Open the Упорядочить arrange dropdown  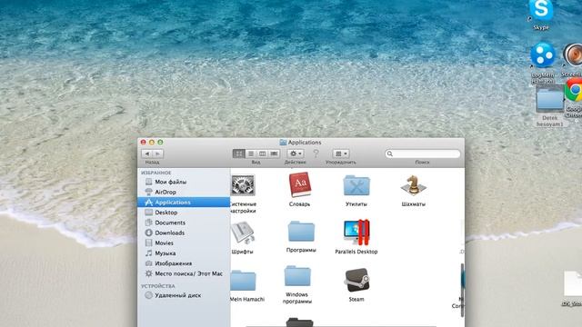(341, 154)
